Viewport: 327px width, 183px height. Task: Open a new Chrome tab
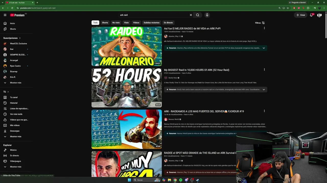coord(37,3)
